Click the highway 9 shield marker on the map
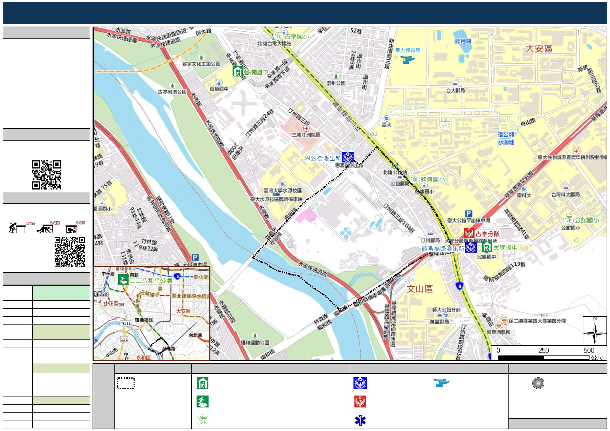Screen dimensions: 610x431 coord(459,286)
